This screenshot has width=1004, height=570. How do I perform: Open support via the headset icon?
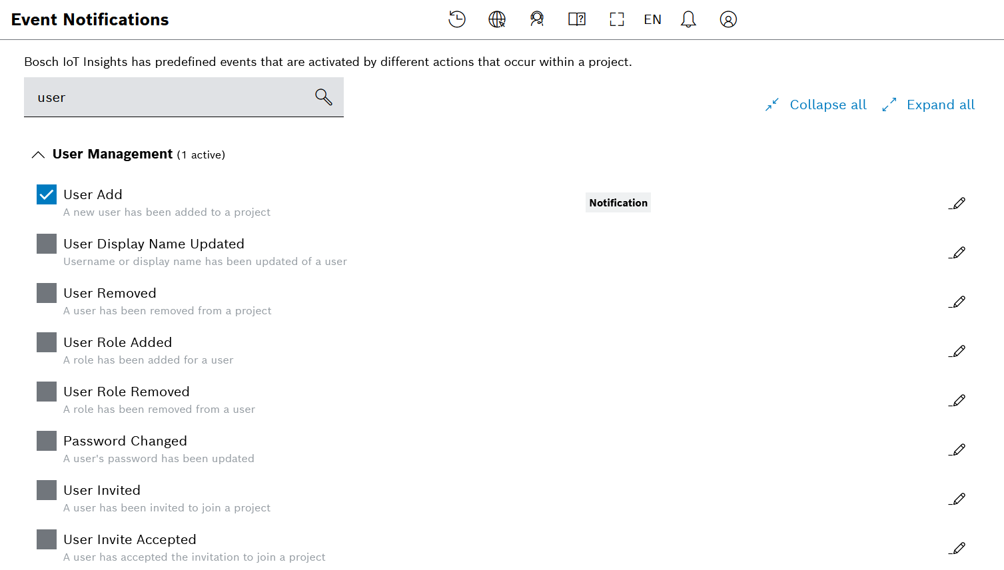pyautogui.click(x=537, y=19)
